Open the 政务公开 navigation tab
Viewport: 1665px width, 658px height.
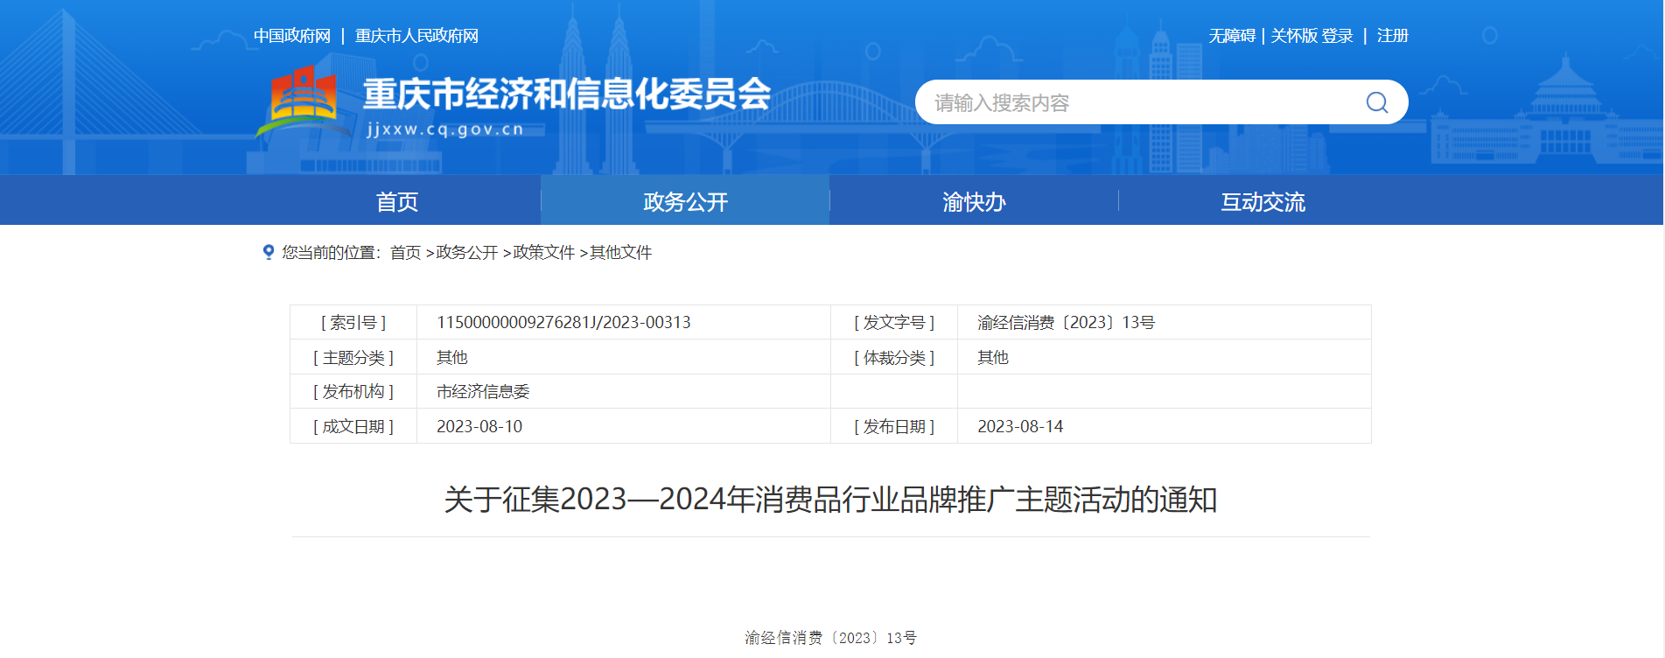pos(685,201)
